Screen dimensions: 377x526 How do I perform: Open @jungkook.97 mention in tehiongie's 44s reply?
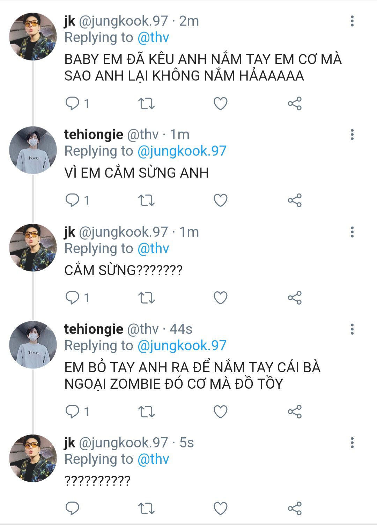click(182, 346)
